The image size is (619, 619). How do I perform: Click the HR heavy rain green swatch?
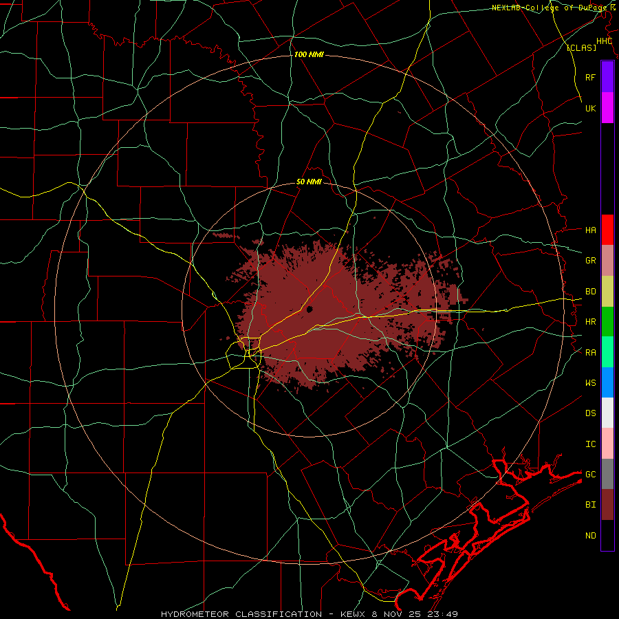[x=607, y=322]
